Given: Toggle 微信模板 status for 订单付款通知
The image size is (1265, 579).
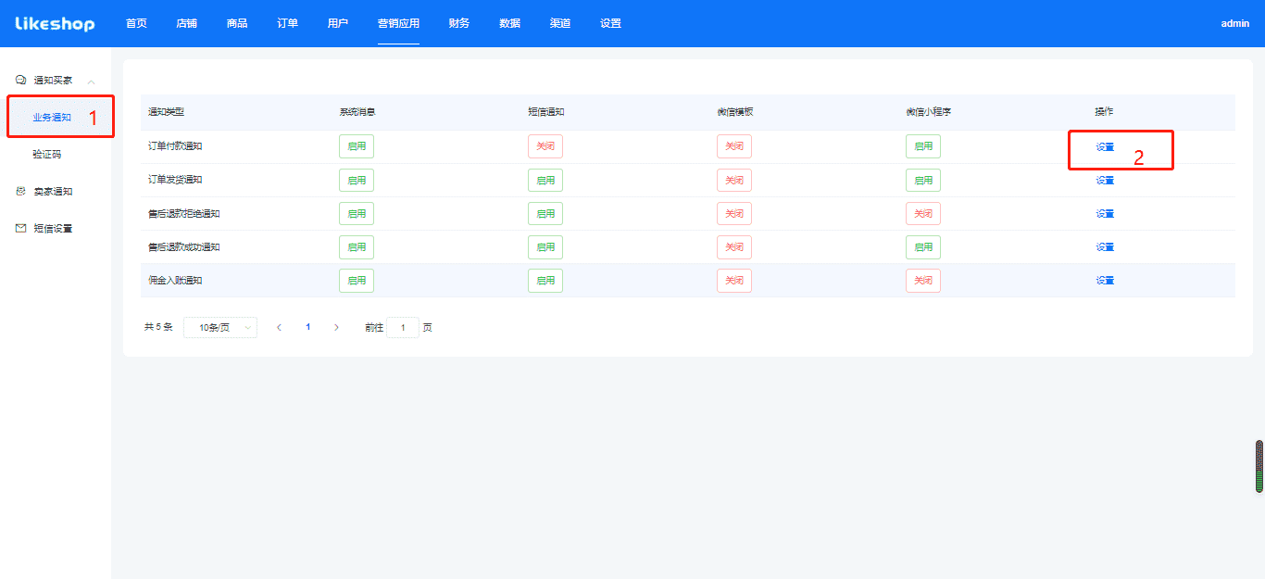Looking at the screenshot, I should (734, 146).
